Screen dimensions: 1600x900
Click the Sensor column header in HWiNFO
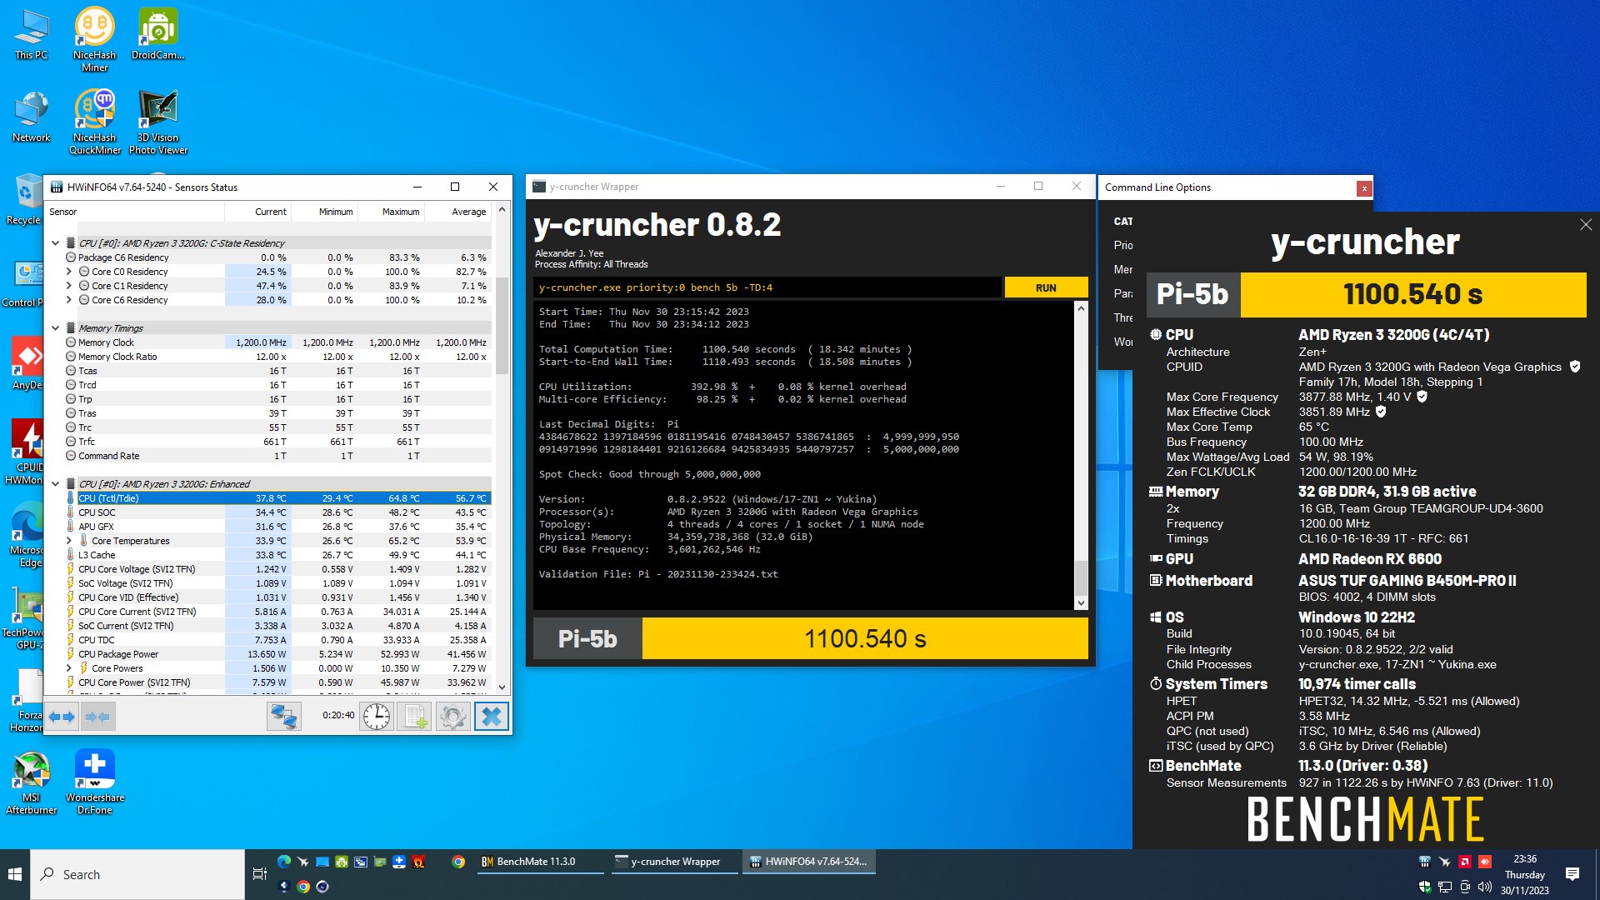(135, 212)
